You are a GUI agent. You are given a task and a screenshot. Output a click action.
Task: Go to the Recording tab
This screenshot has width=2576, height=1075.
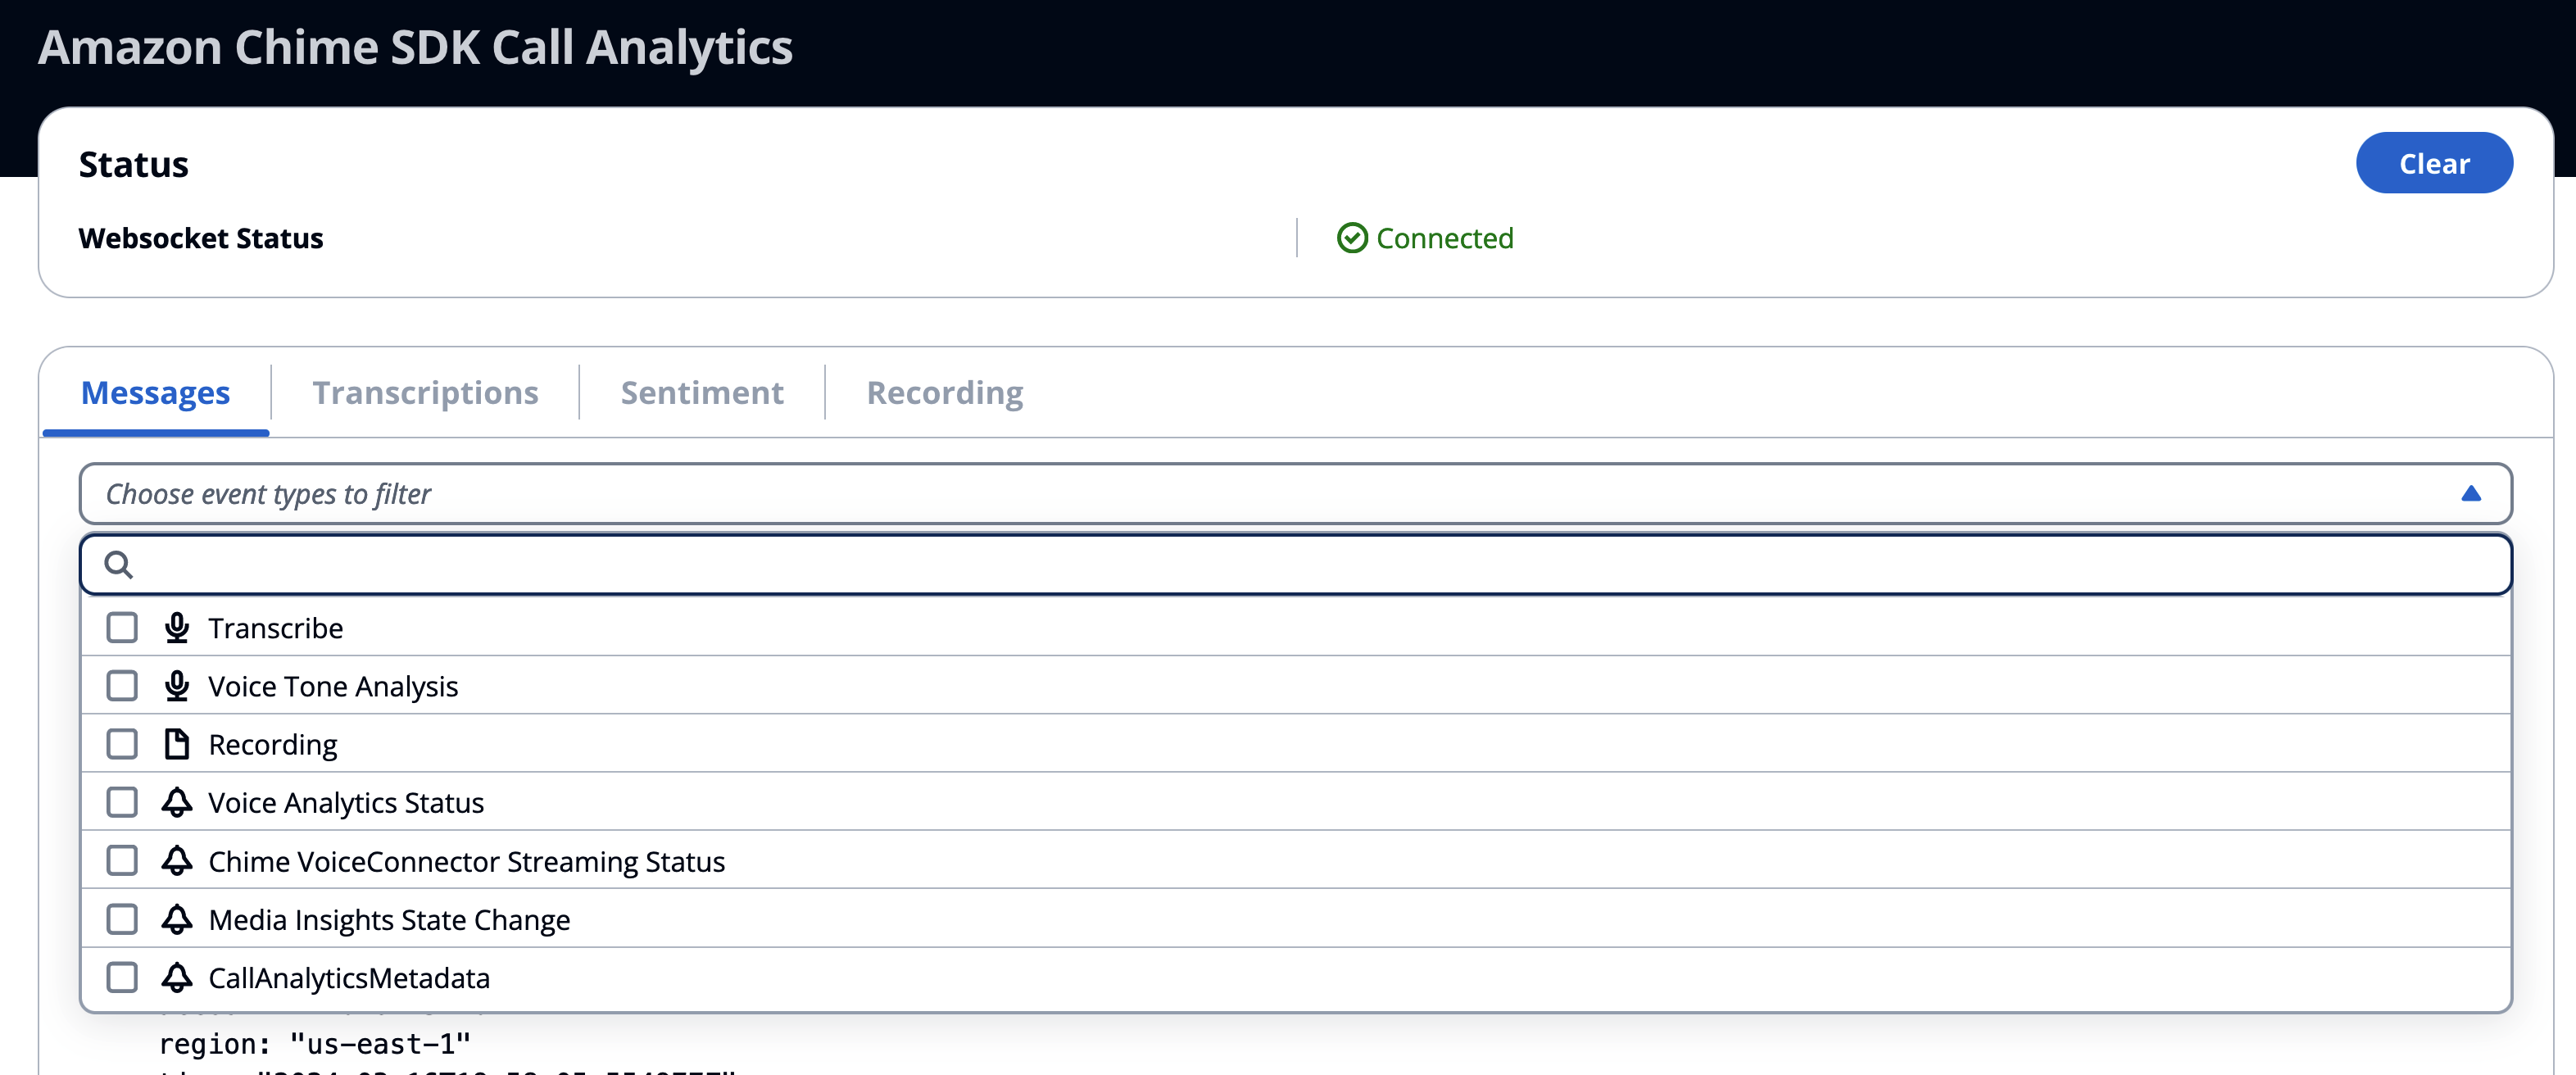click(x=945, y=393)
